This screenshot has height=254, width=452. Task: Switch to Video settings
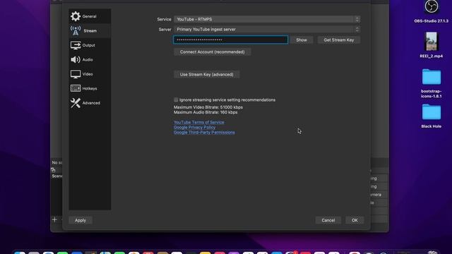(90, 74)
